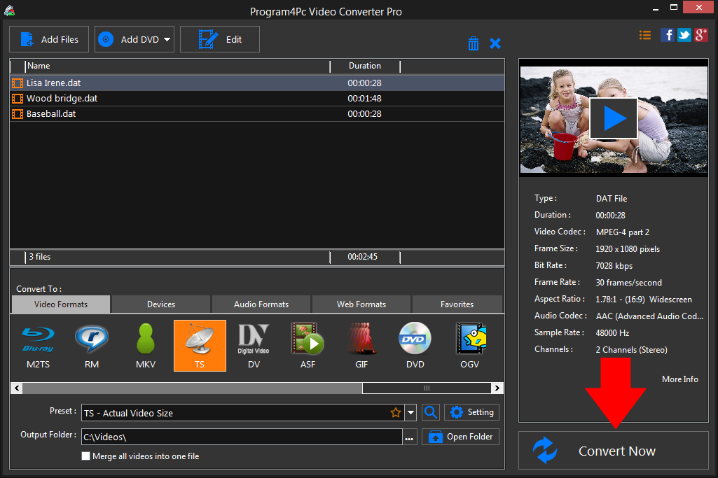Open the Facebook social icon
718x478 pixels.
pos(667,35)
